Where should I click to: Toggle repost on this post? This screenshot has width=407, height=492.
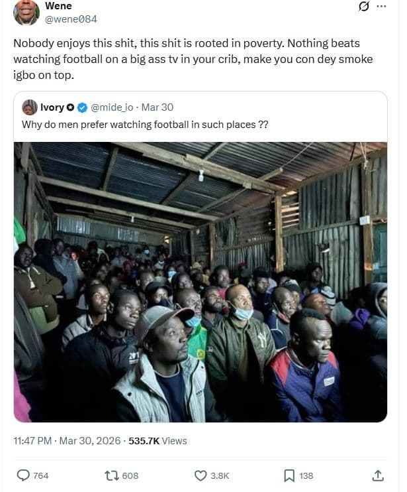pos(112,475)
